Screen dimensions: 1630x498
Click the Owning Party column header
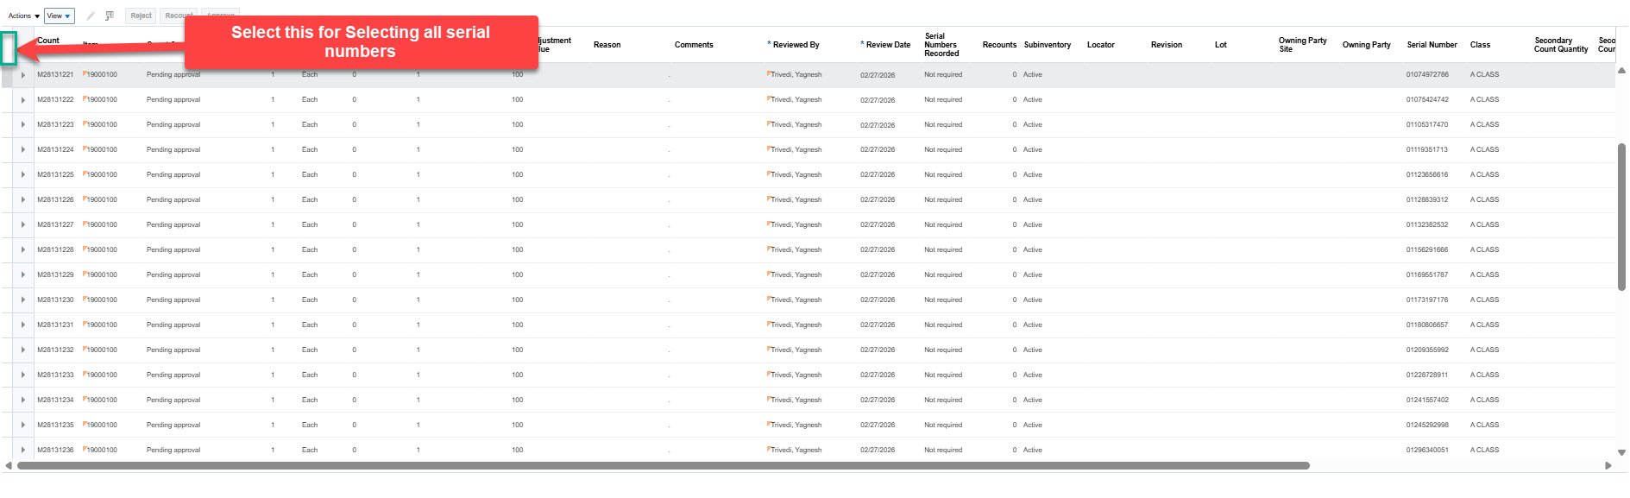pyautogui.click(x=1367, y=45)
